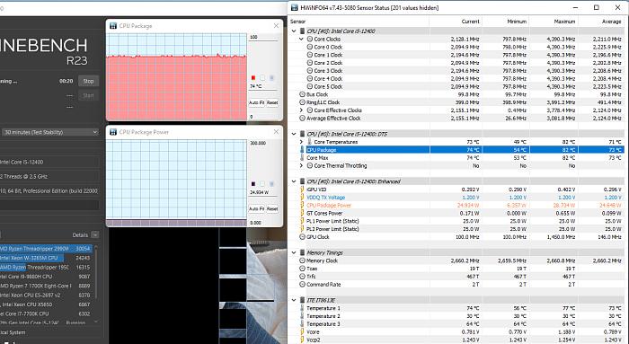Click the lightning icon beside VDDQ TX Voltage
This screenshot has width=629, height=344.
302,198
